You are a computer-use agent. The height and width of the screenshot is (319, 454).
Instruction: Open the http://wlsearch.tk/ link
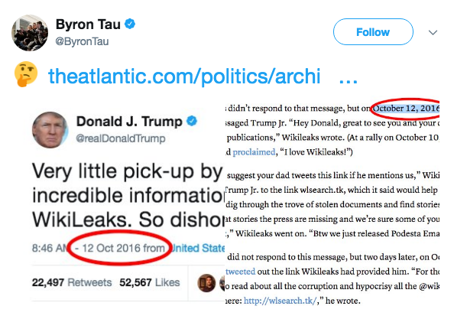280,301
